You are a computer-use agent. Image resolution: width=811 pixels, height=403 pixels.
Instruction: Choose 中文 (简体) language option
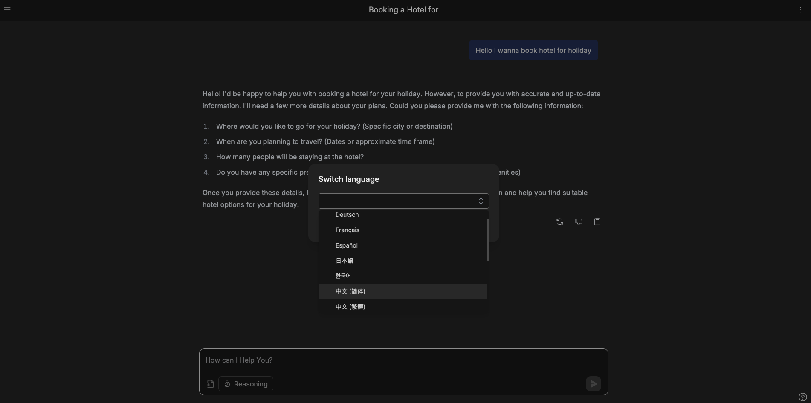pos(350,291)
